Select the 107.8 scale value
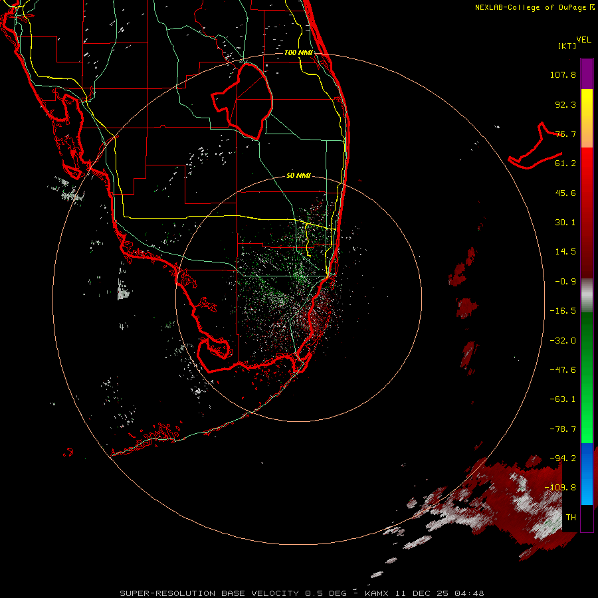598x598 pixels. [563, 74]
